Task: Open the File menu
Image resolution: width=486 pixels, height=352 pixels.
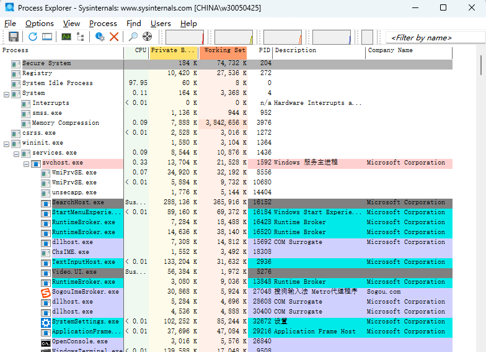Action: 10,24
